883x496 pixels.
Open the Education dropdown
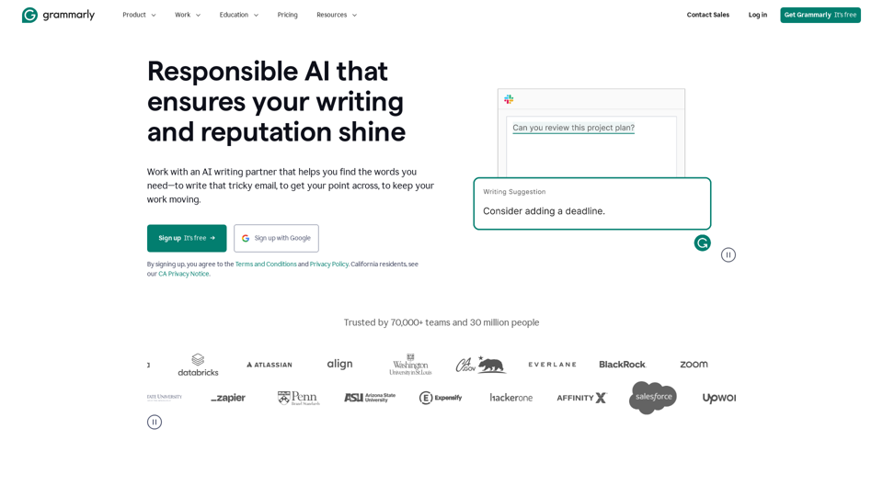click(239, 15)
